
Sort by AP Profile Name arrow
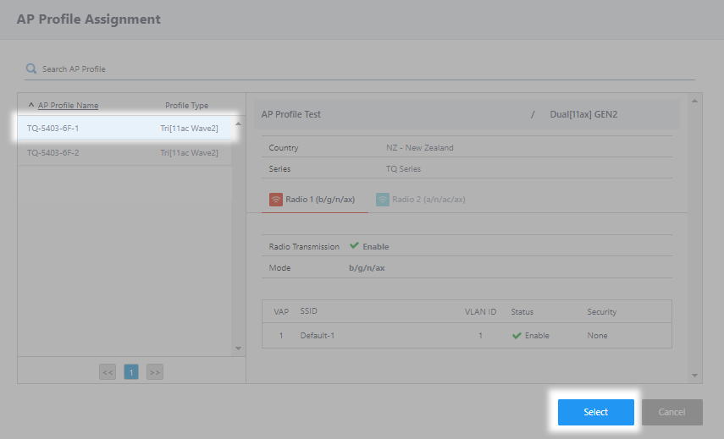[x=31, y=105]
